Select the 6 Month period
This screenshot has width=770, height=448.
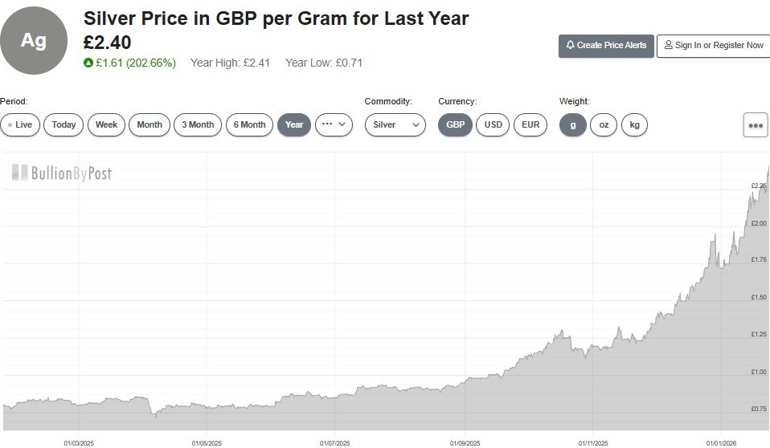250,125
